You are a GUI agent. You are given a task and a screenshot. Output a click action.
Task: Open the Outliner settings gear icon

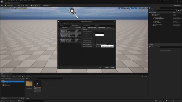pos(180,10)
